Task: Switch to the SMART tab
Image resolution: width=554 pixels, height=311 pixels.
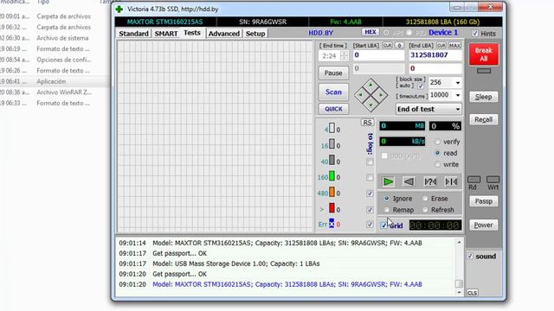Action: (166, 34)
